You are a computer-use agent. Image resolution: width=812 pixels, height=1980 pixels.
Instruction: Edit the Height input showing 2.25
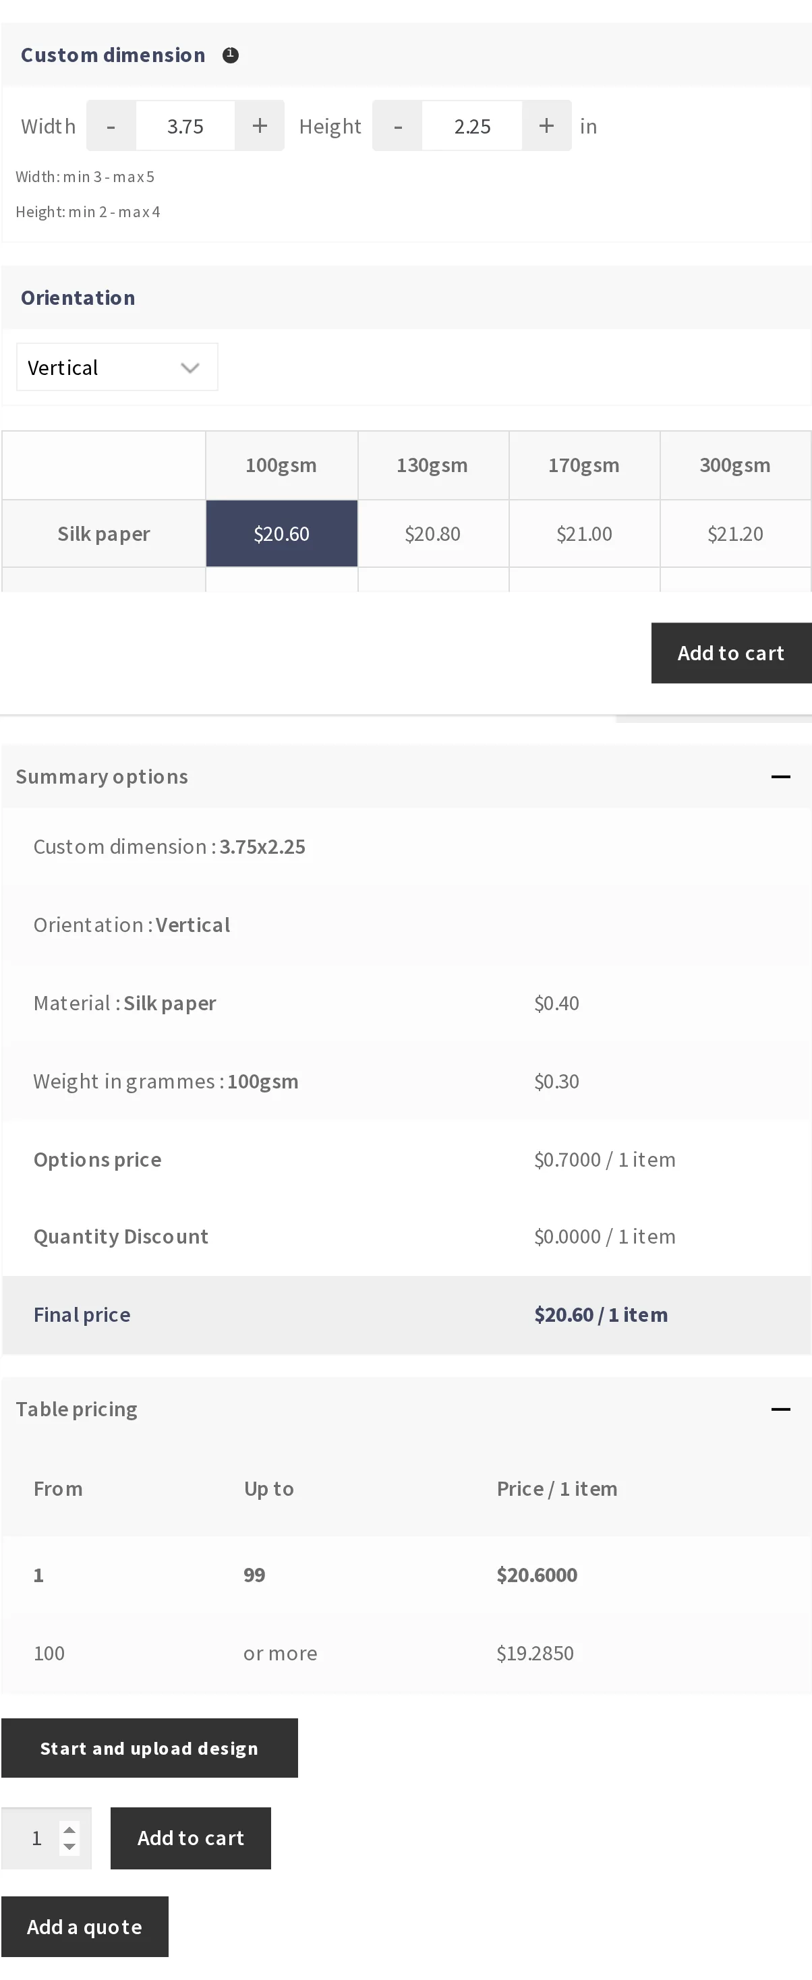click(472, 126)
